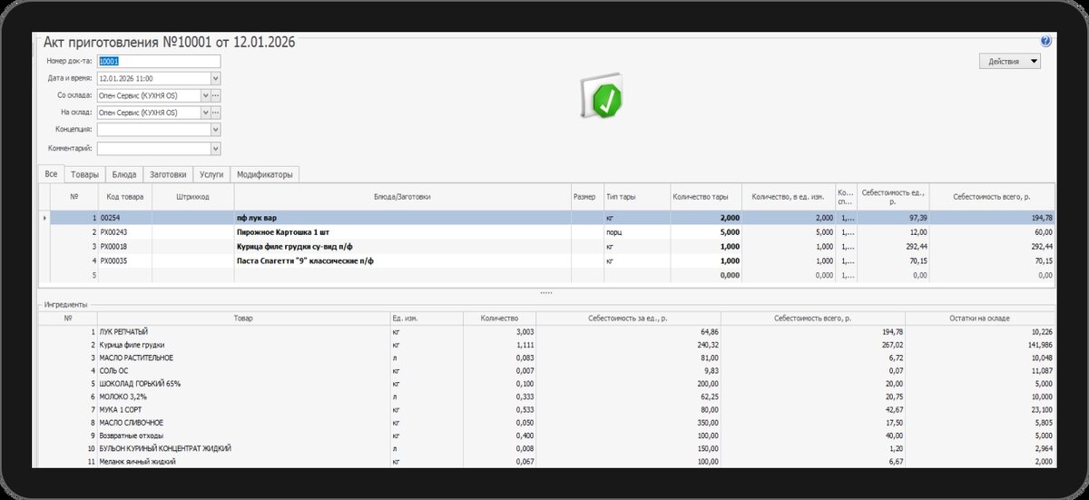Viewport: 1089px width, 500px height.
Task: Click the ellipsis button beside На склад
Action: click(x=216, y=113)
